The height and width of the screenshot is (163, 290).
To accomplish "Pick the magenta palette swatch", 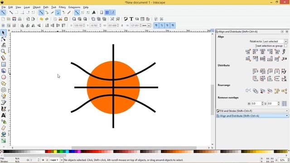I will (x=79, y=152).
